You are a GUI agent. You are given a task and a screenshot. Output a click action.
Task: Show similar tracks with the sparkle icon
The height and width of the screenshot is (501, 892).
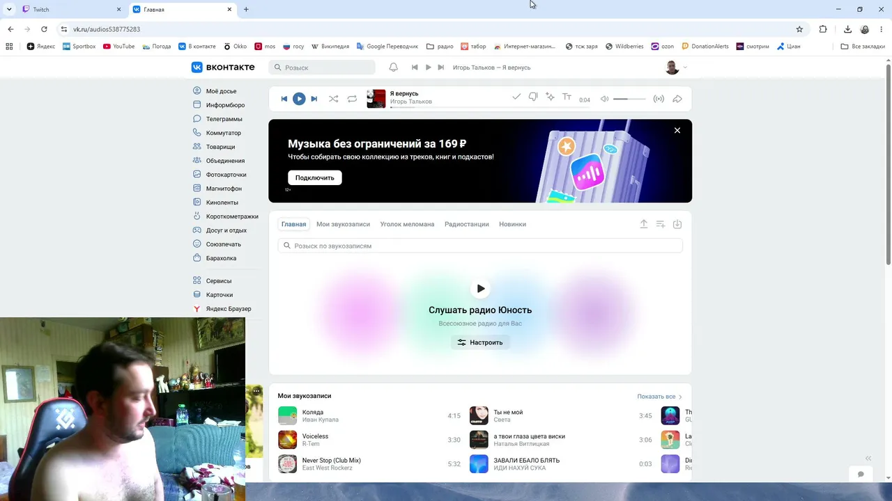pos(550,97)
